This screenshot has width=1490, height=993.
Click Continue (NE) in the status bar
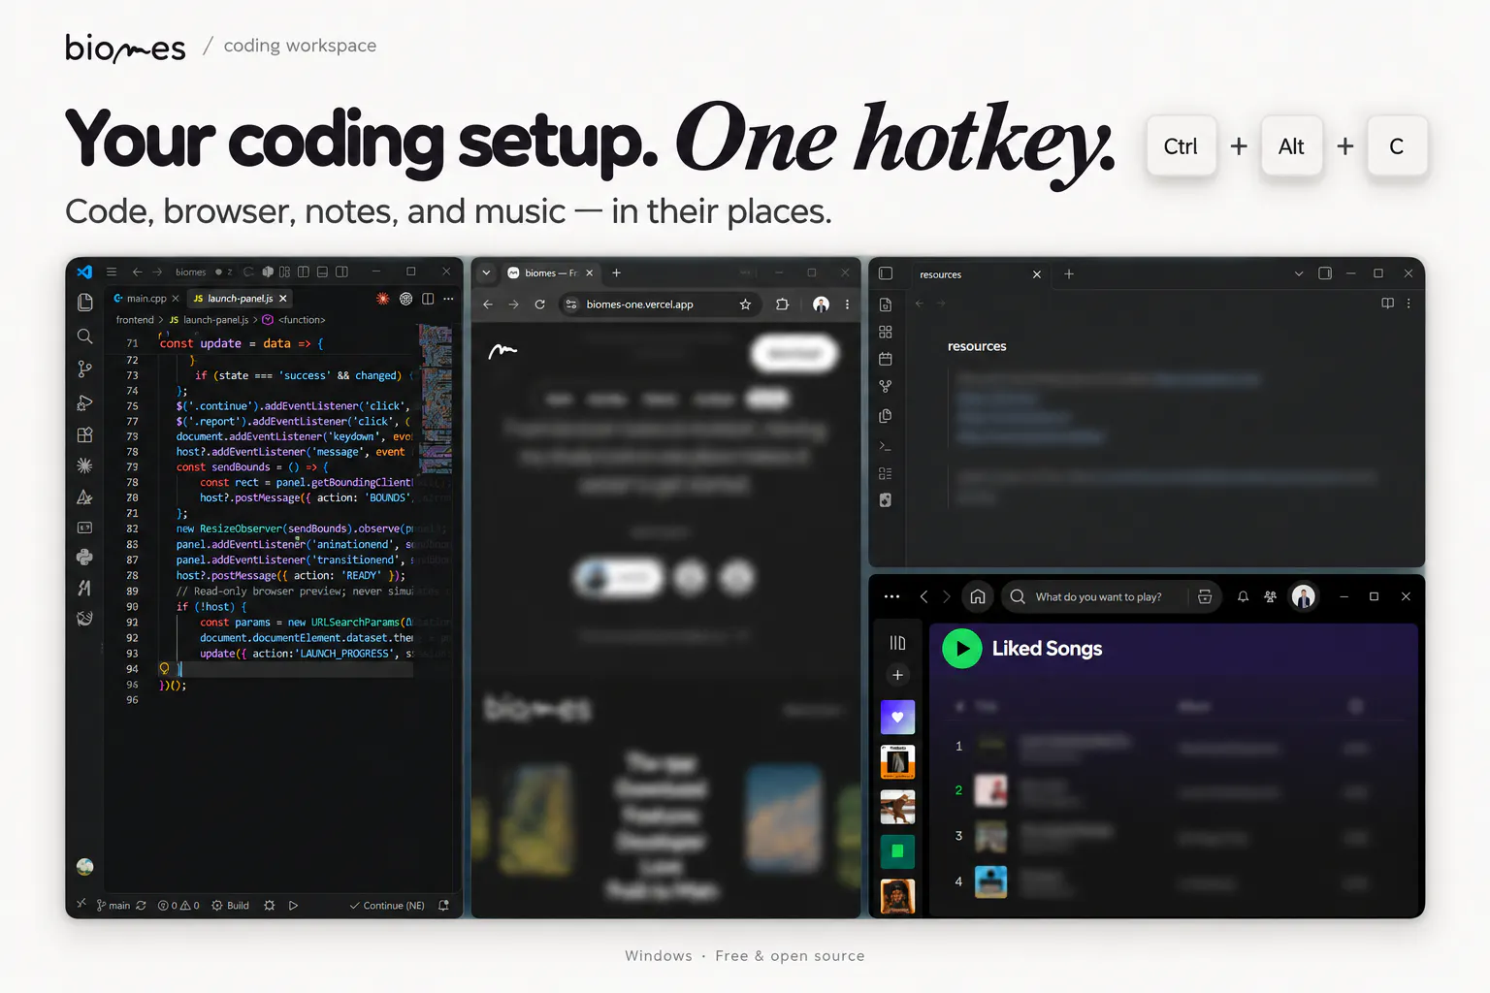point(387,906)
